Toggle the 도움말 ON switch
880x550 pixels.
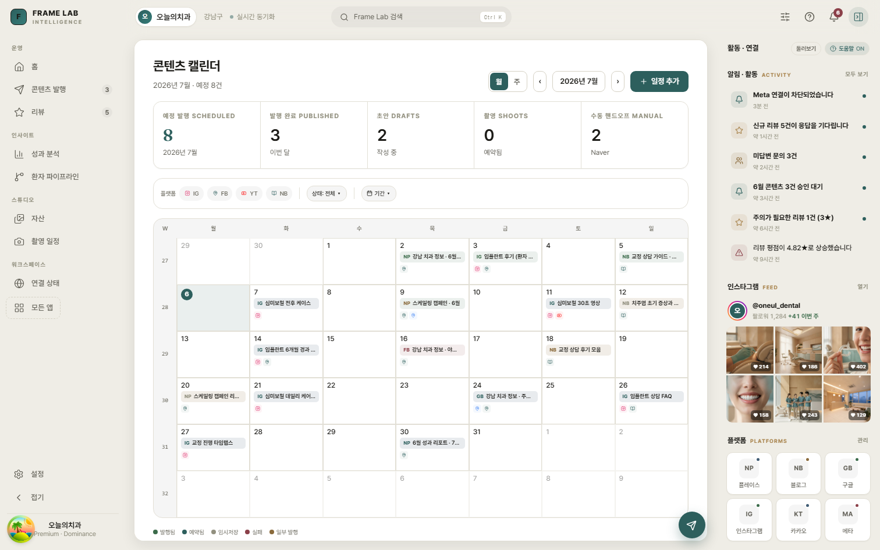pyautogui.click(x=847, y=48)
